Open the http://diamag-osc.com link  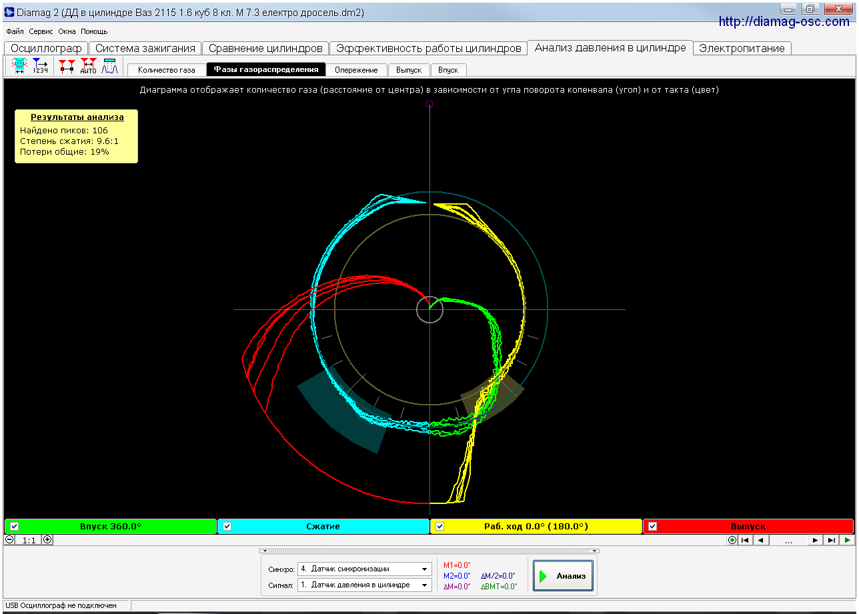(x=784, y=22)
